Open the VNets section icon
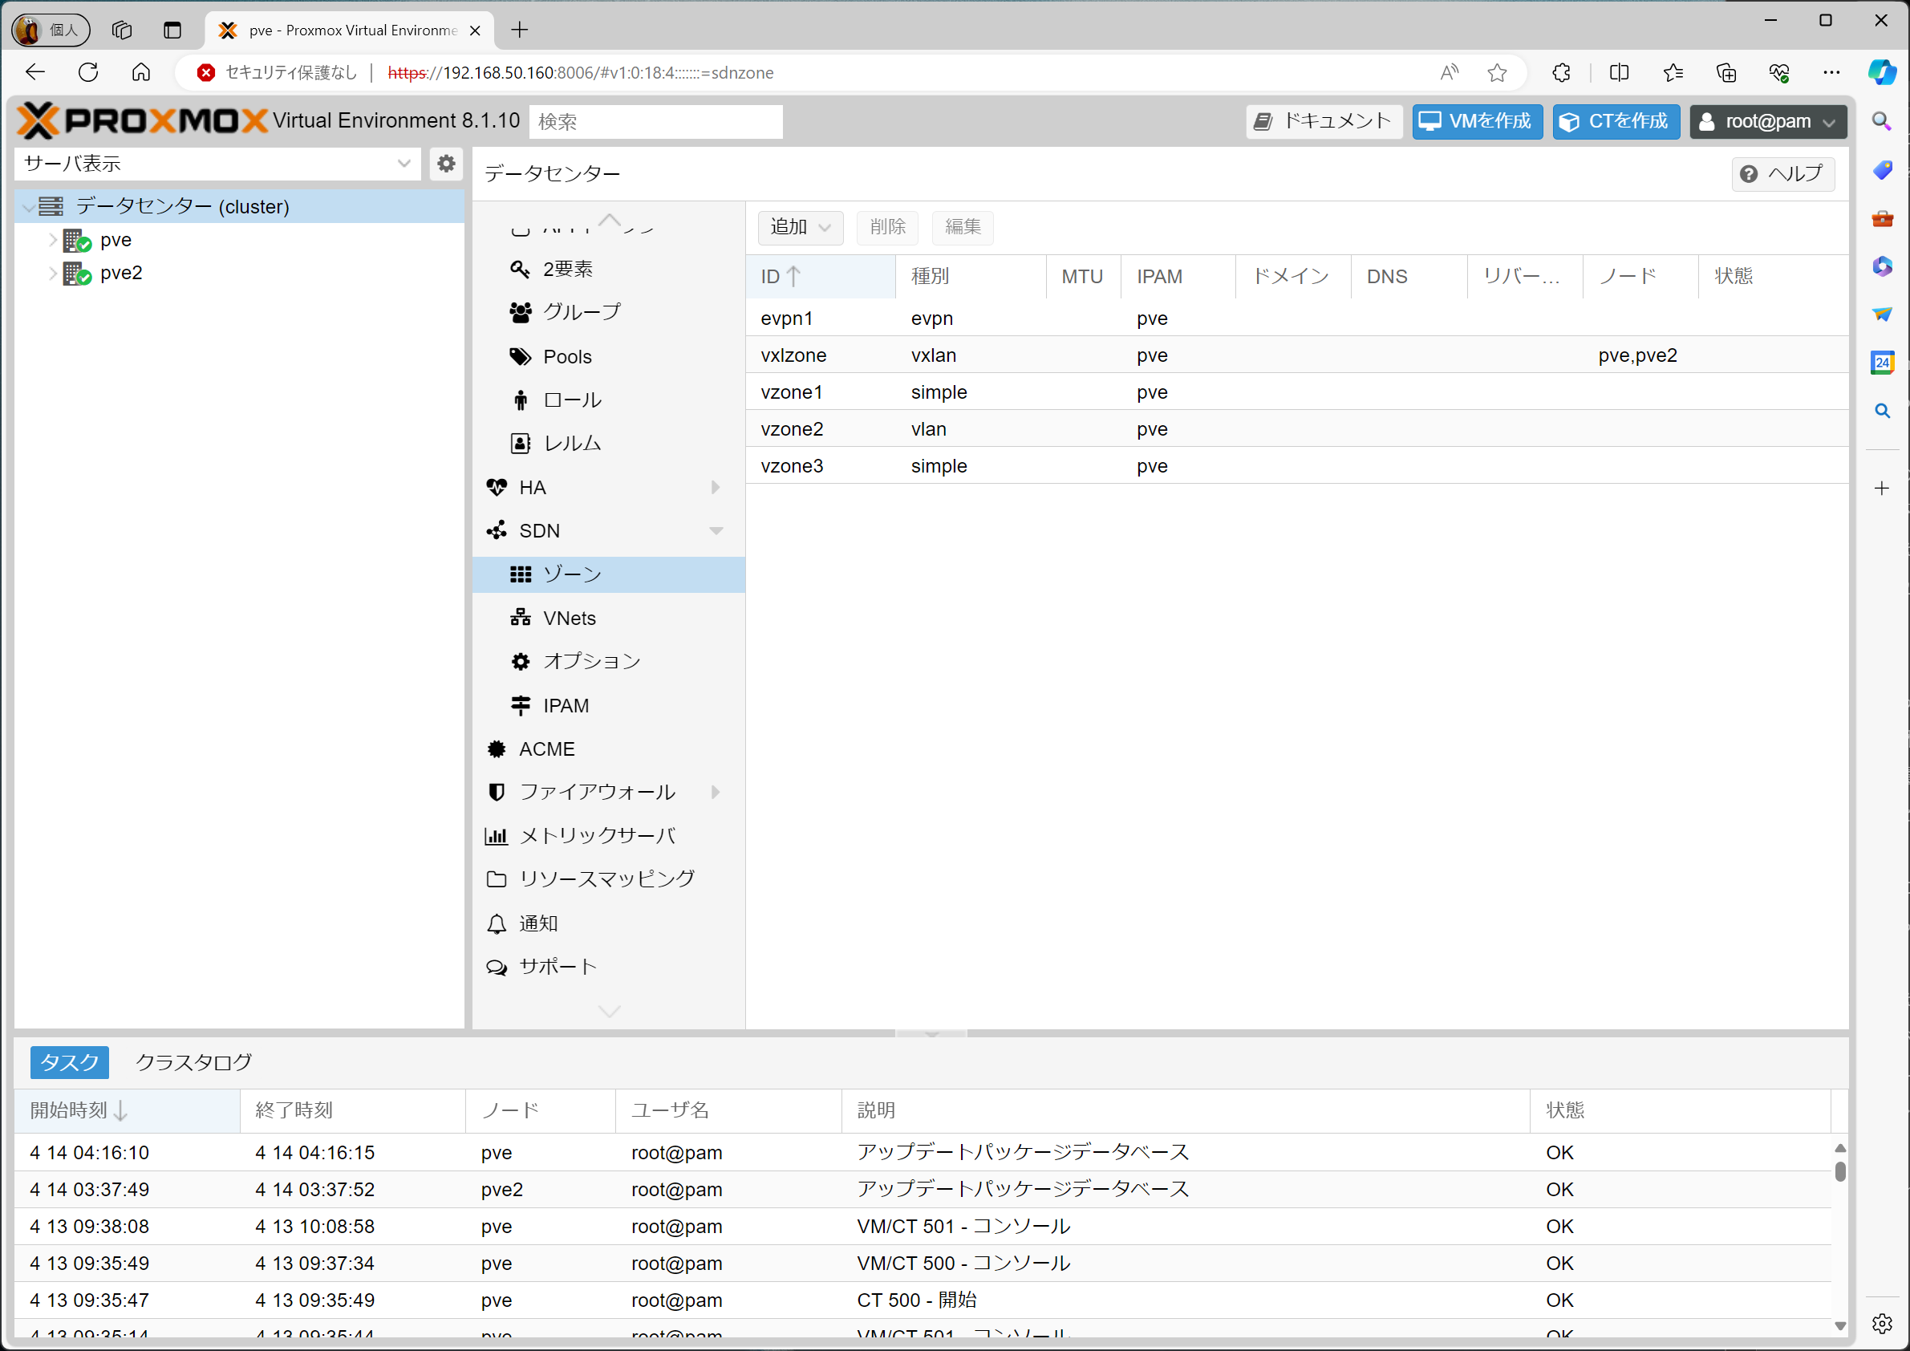Image resolution: width=1910 pixels, height=1351 pixels. click(x=521, y=617)
